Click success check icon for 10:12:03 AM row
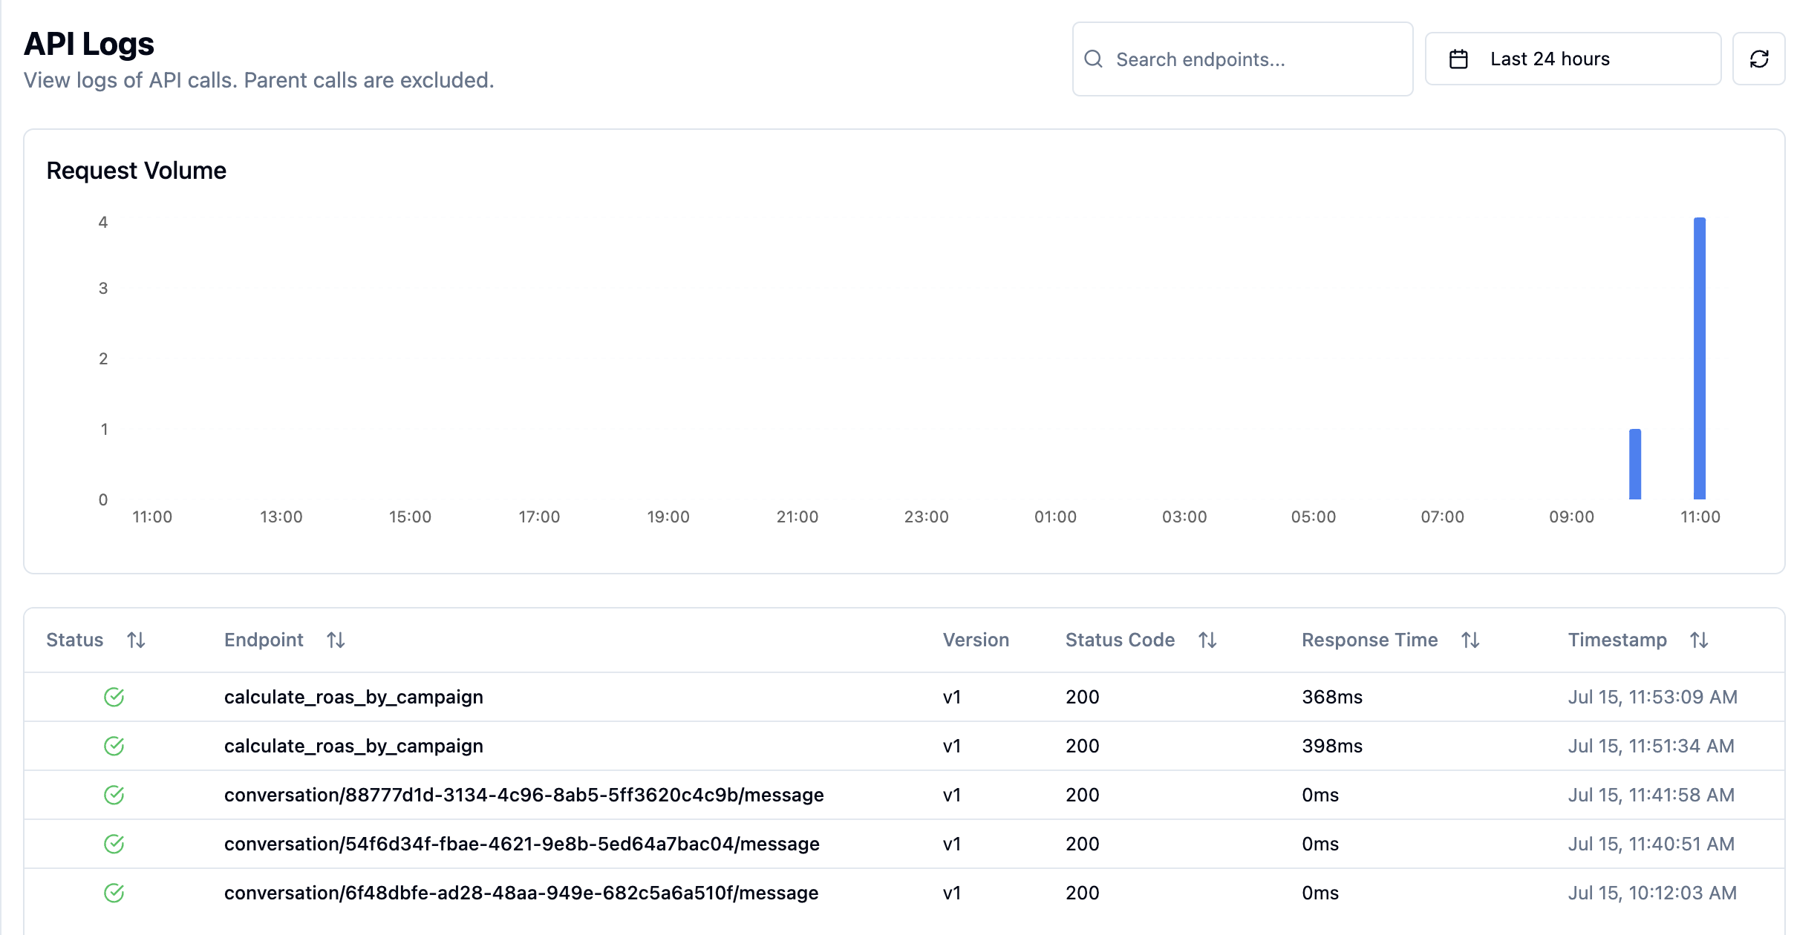1794x935 pixels. point(114,893)
